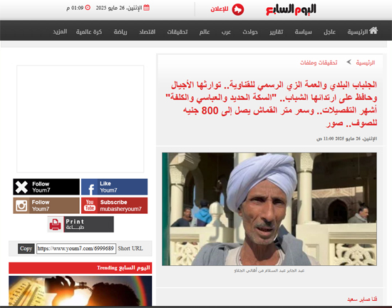
Task: Open the كرة عالمية section
Action: [x=89, y=32]
